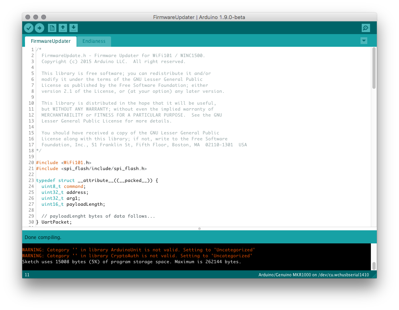Switch to the FirmwareUpdater tab

pos(50,41)
